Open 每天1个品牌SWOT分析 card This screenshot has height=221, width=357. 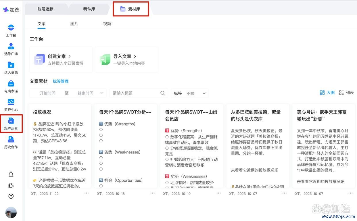point(126,146)
